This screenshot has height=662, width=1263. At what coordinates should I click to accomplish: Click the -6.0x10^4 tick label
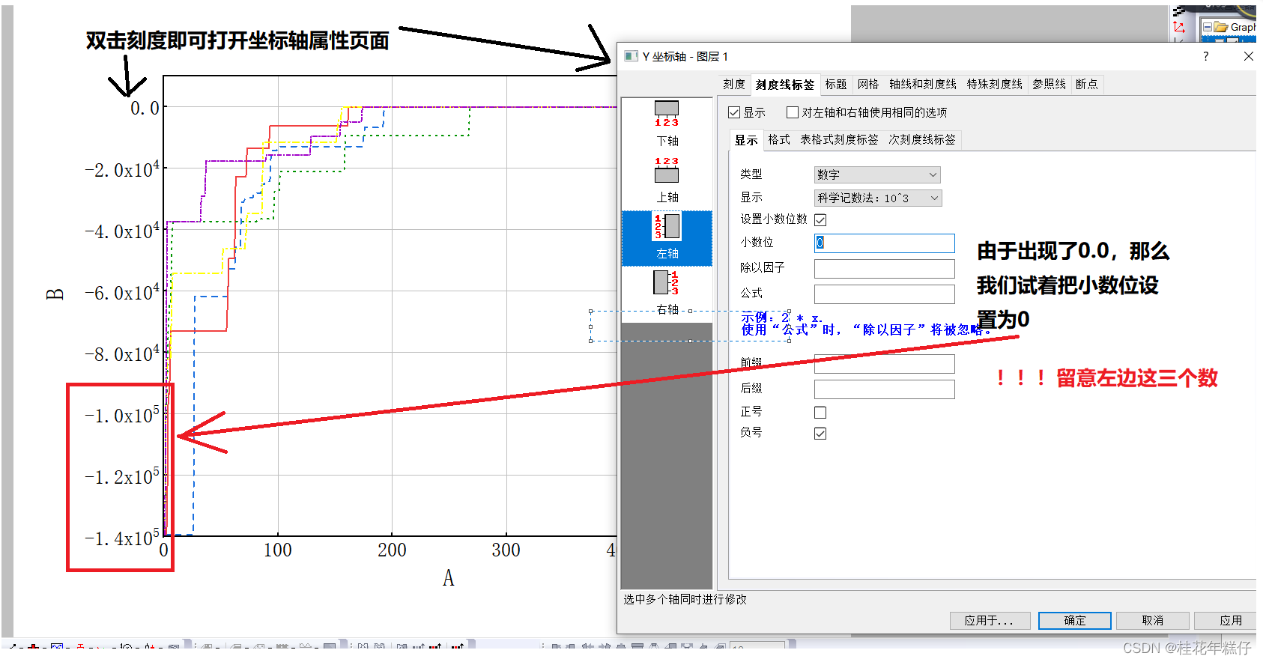[122, 292]
